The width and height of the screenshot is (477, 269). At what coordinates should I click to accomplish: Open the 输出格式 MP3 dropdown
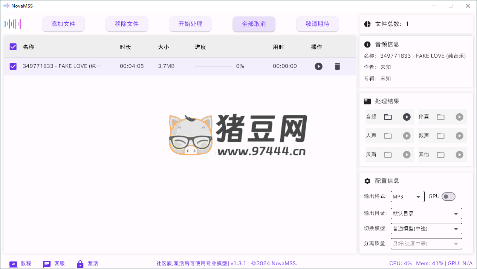click(x=408, y=197)
